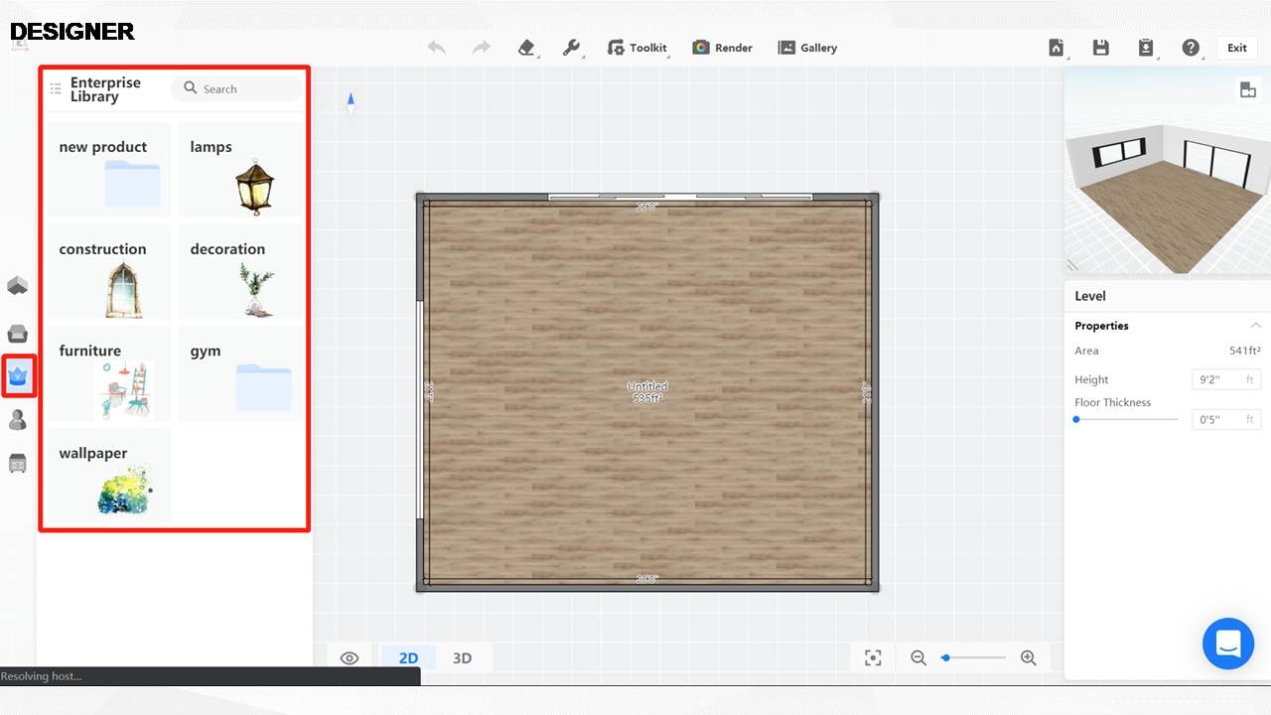Click the fit-to-screen icon
The height and width of the screenshot is (715, 1271).
(873, 657)
